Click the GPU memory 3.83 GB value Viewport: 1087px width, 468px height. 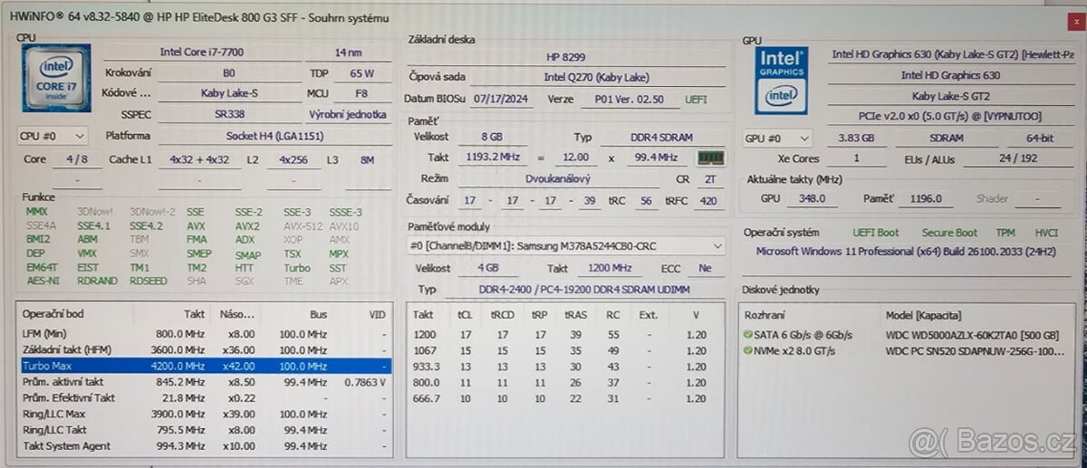click(857, 138)
